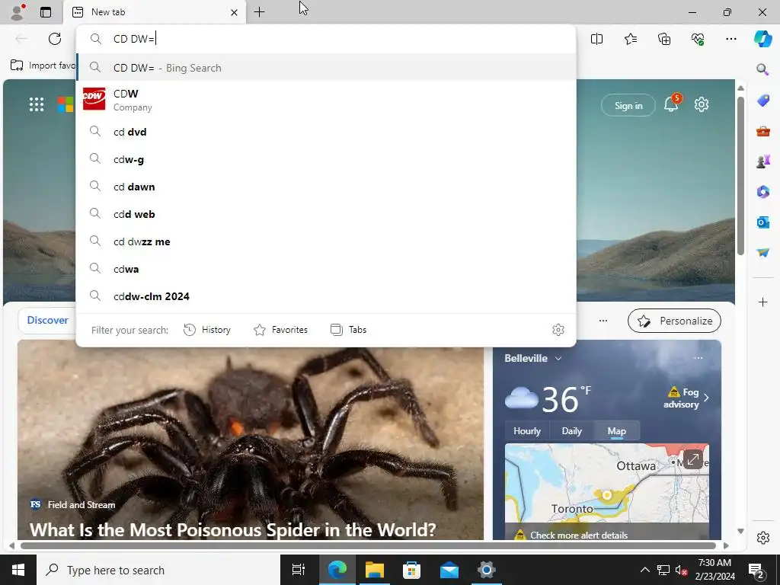Filter search by History

(207, 330)
